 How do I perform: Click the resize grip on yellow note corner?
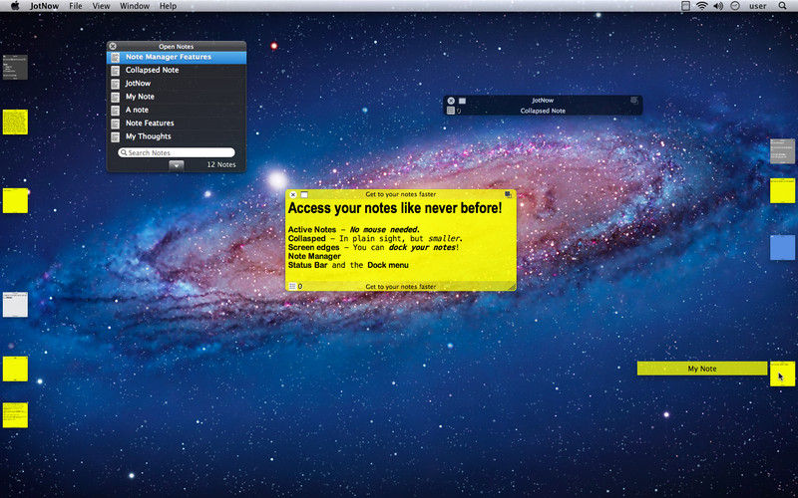click(511, 287)
